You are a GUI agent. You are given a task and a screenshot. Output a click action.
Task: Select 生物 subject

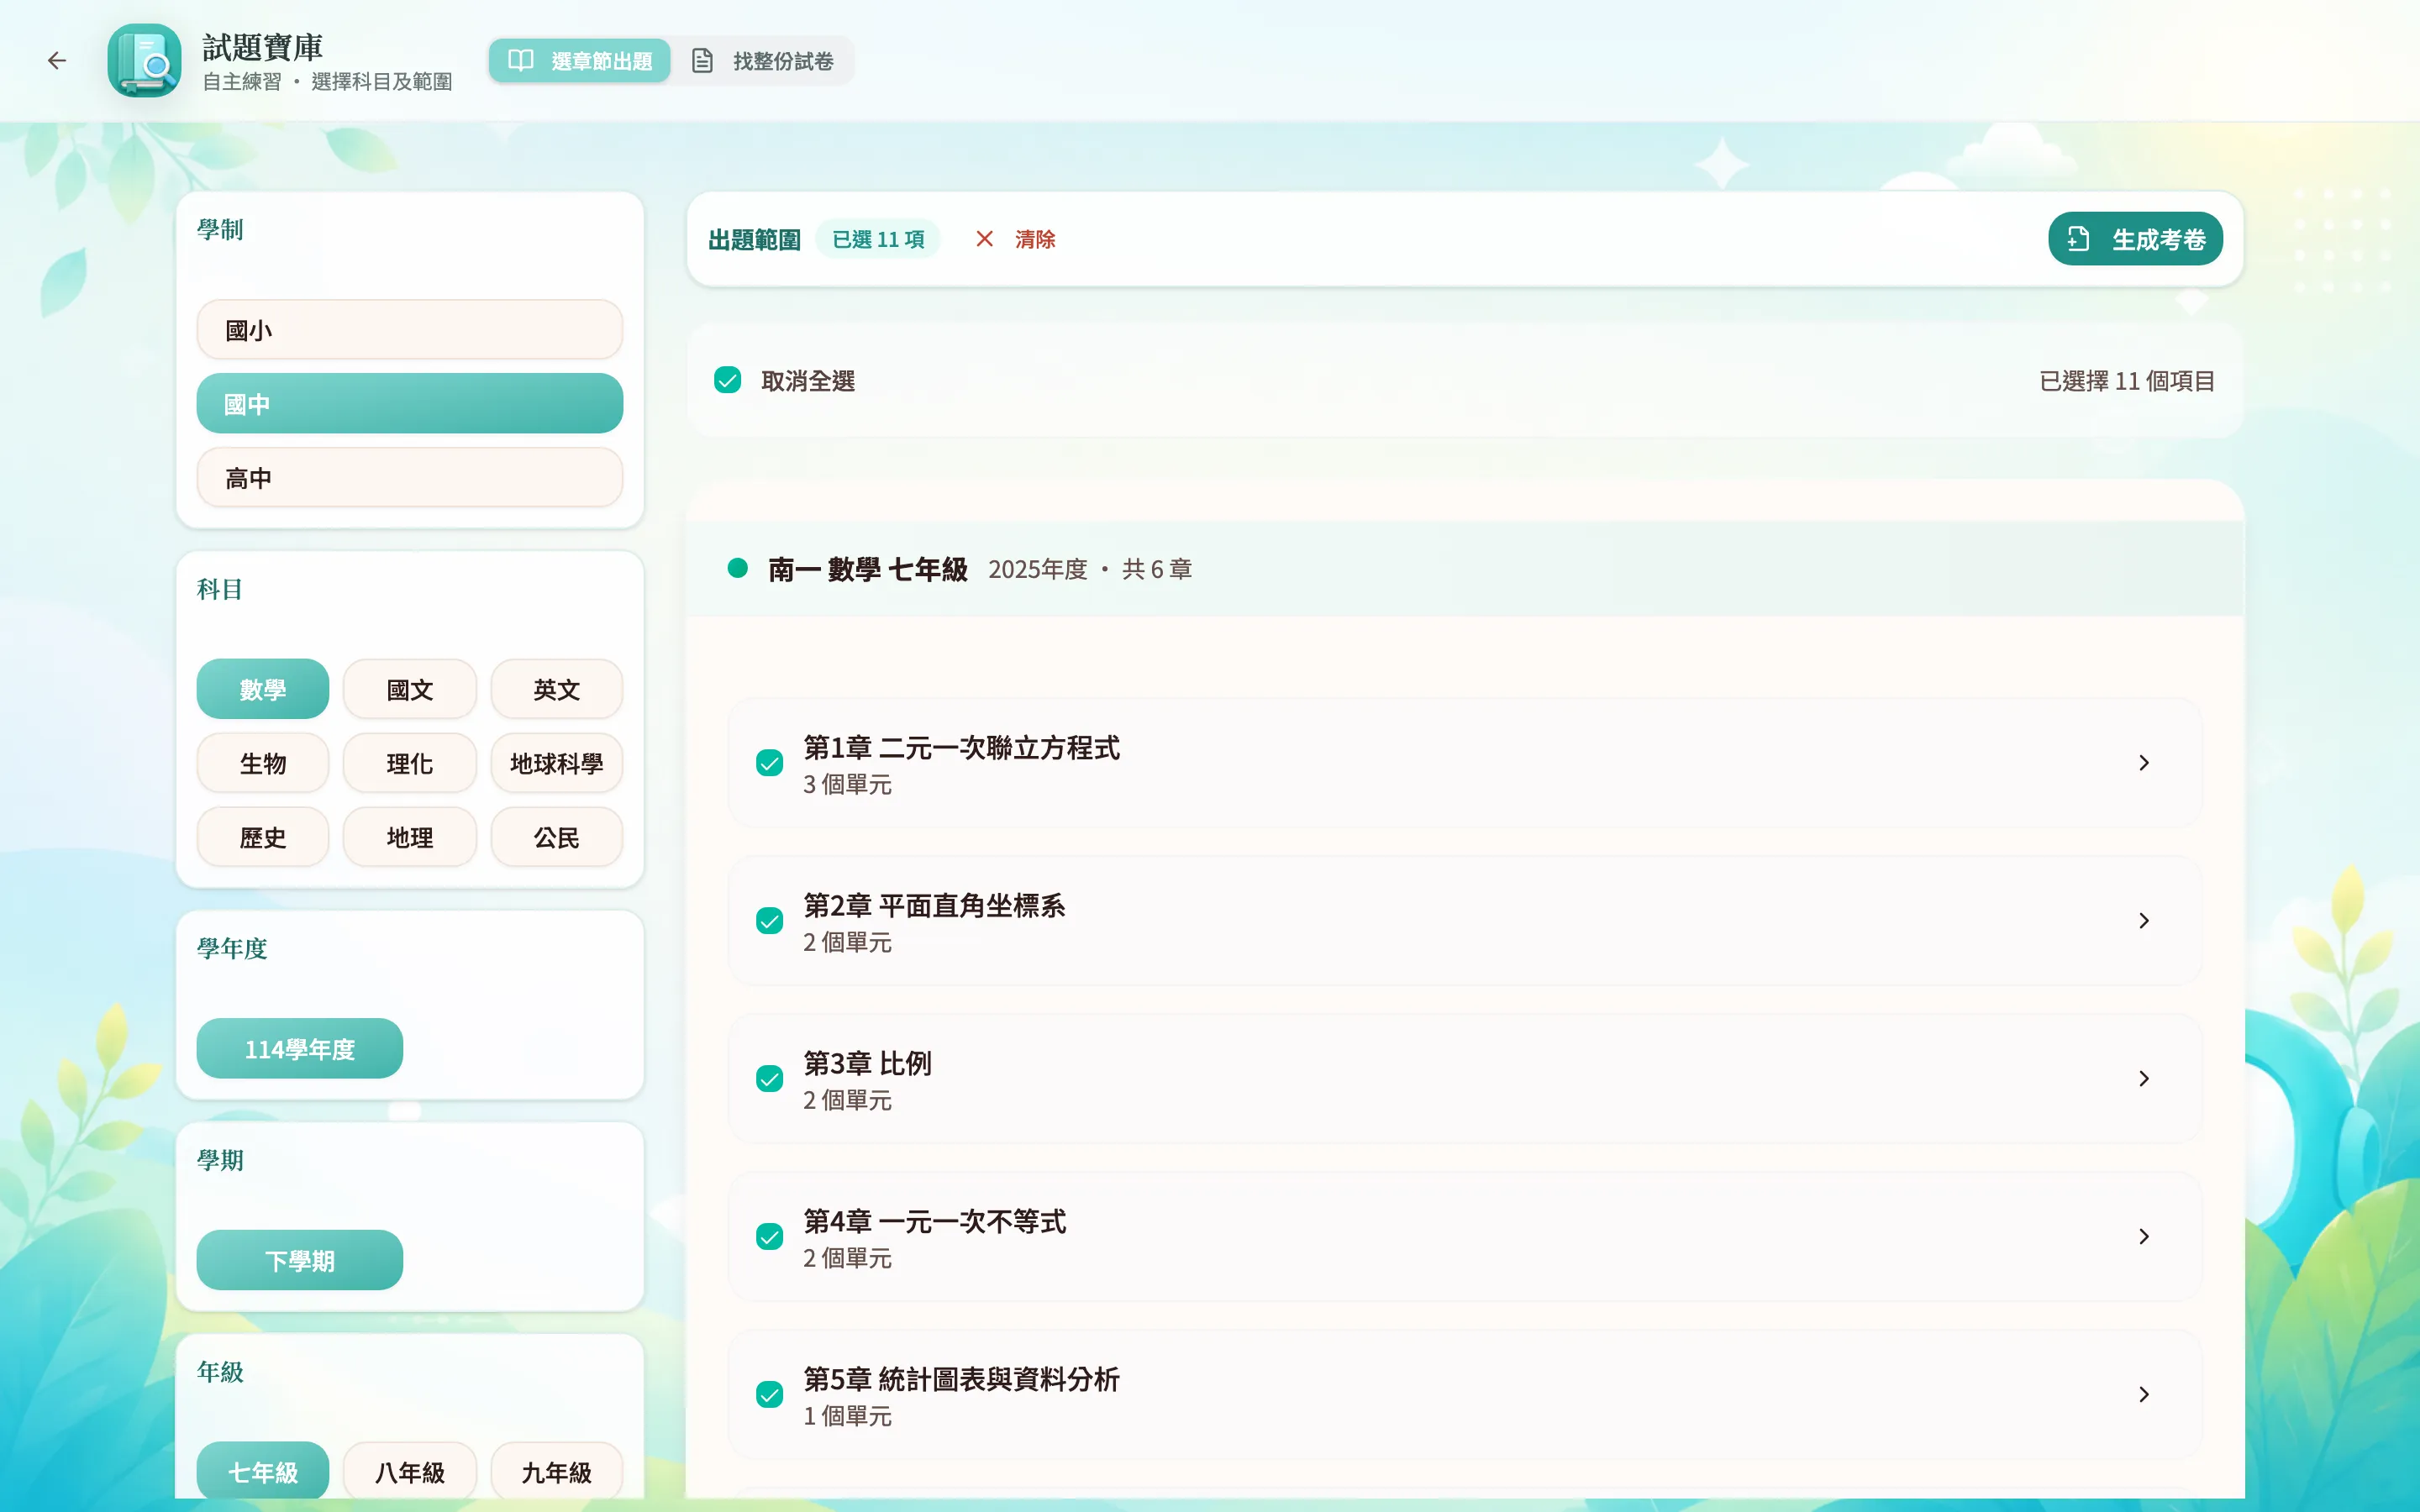pyautogui.click(x=262, y=763)
